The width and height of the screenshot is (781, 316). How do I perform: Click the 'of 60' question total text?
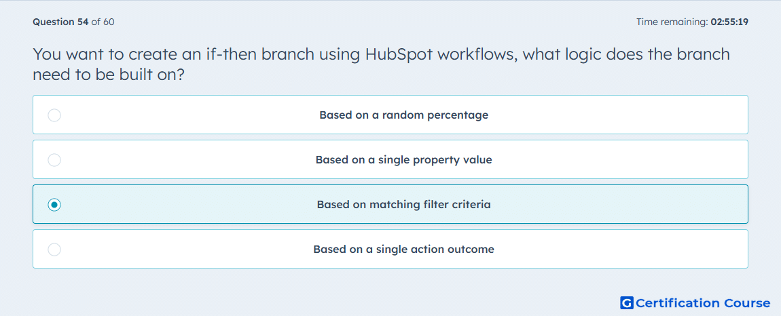tap(103, 22)
